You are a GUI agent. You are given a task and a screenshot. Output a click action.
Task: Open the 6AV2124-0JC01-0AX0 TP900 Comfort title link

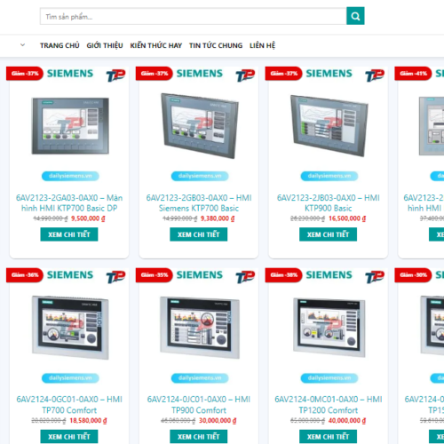click(x=199, y=405)
